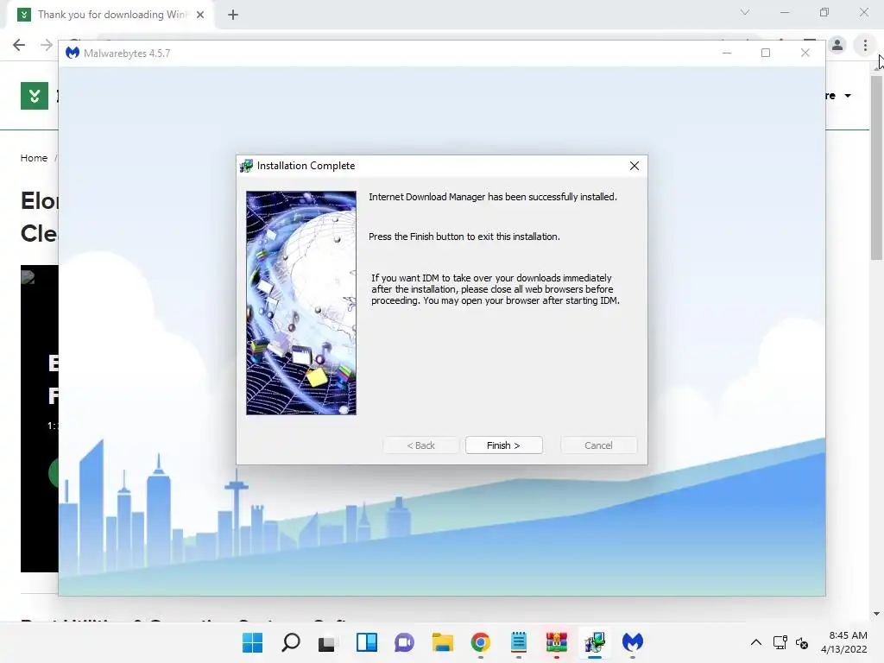884x663 pixels.
Task: Switch to the IDM installer taskbar icon
Action: tap(595, 642)
